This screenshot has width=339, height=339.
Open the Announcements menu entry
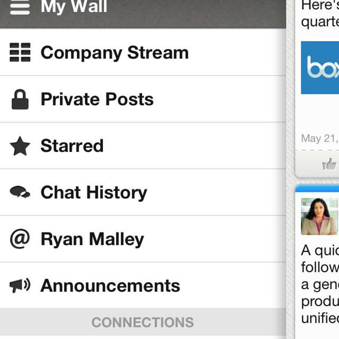coord(143,286)
